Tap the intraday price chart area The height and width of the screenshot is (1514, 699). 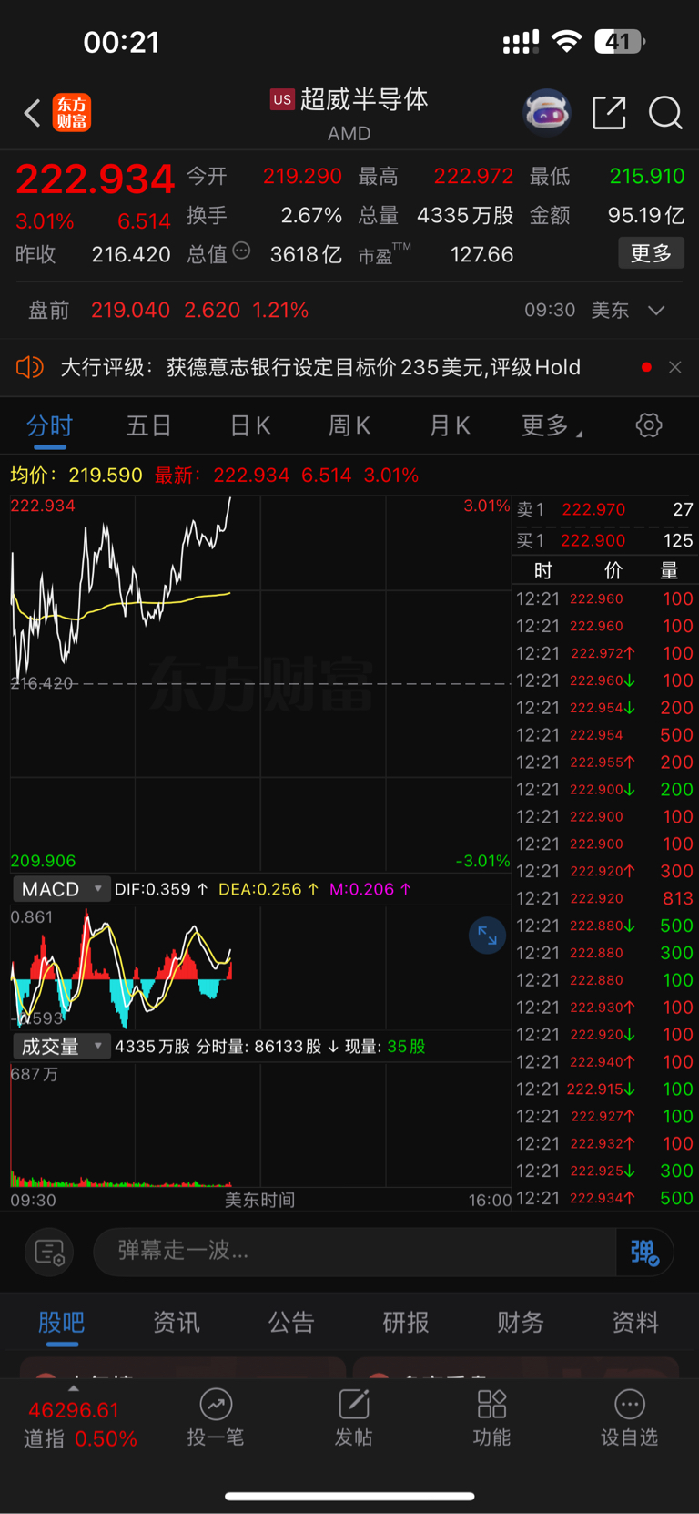(260, 683)
